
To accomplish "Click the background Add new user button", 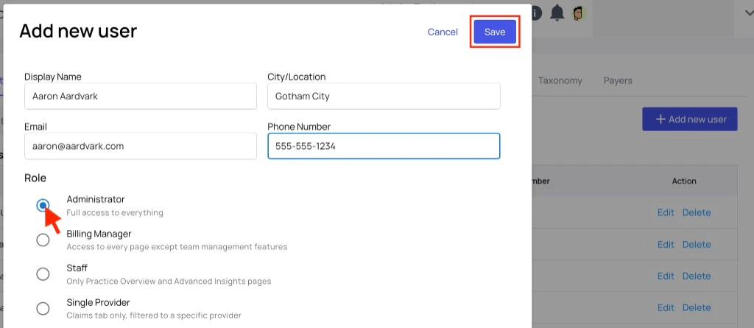I will tap(689, 119).
